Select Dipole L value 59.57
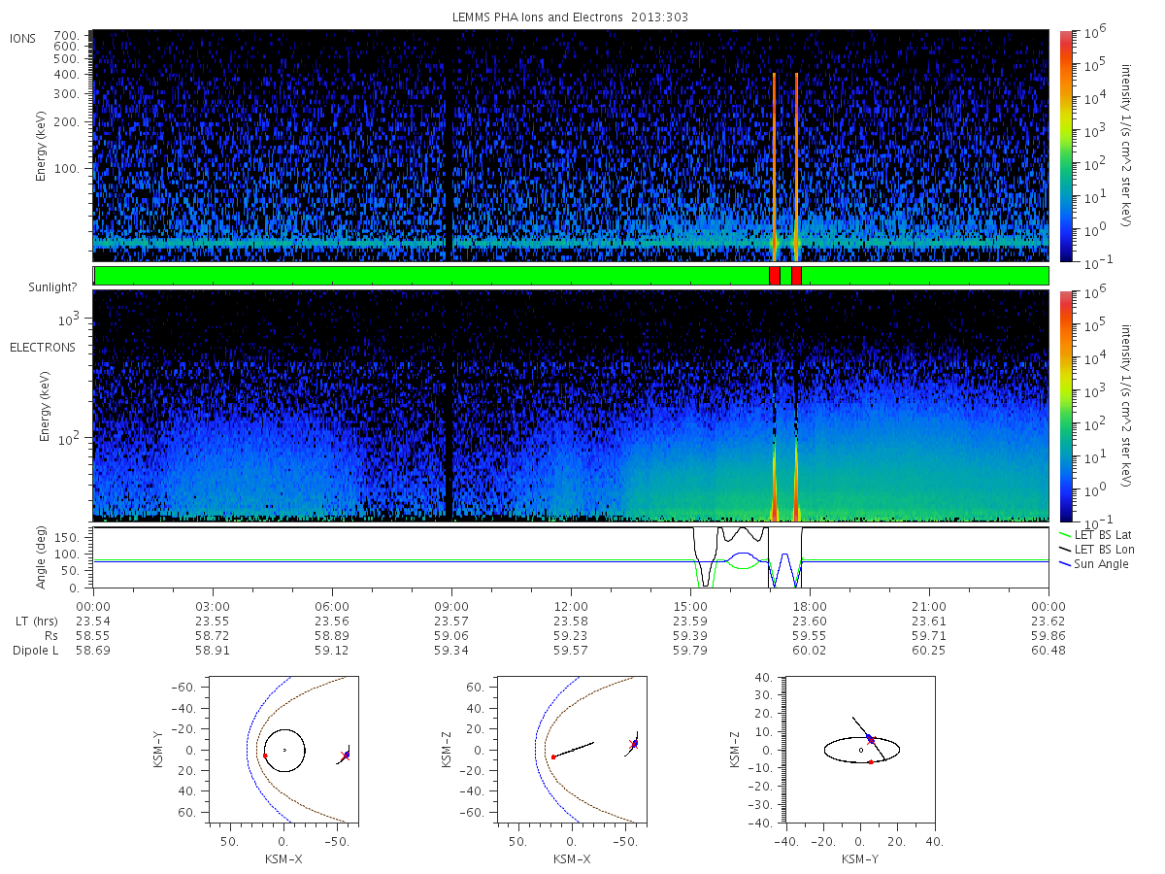This screenshot has height=874, width=1165. tap(571, 651)
